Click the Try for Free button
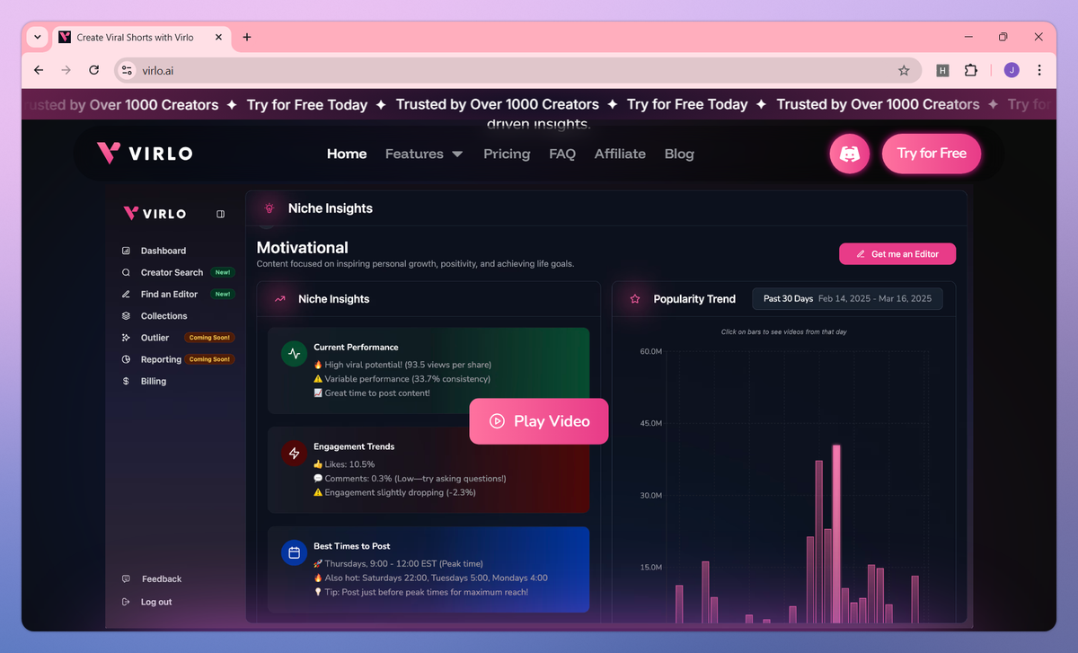The image size is (1078, 653). coord(932,154)
